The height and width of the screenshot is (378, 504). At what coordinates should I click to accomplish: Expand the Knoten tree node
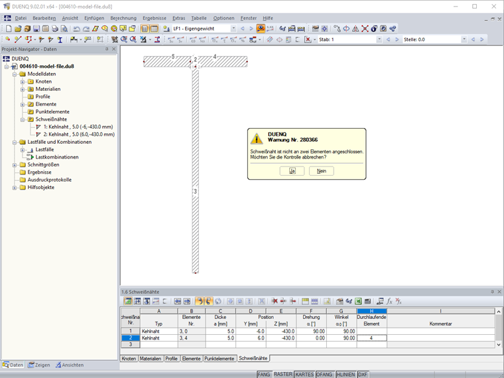[23, 82]
